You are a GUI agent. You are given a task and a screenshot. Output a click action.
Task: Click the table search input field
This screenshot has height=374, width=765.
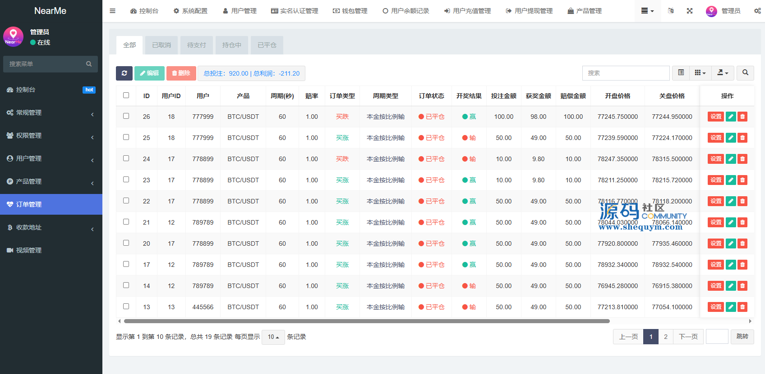tap(626, 73)
